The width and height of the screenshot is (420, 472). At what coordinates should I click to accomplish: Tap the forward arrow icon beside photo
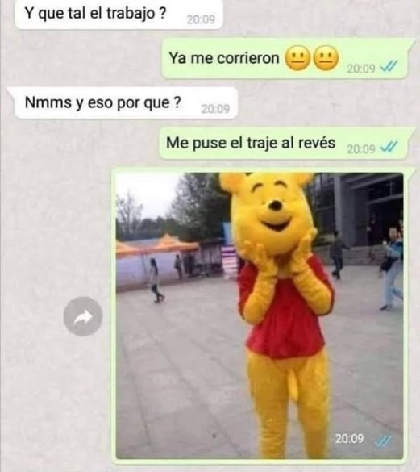(x=83, y=316)
